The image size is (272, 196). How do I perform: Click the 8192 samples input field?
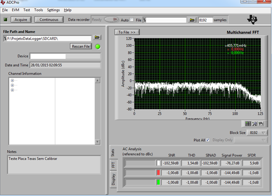(x=205, y=20)
